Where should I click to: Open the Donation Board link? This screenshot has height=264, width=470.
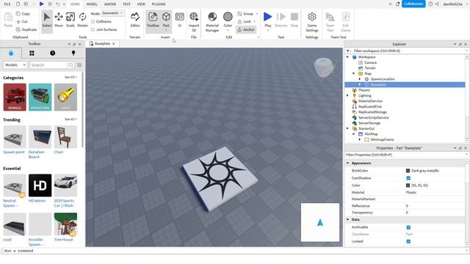point(36,155)
